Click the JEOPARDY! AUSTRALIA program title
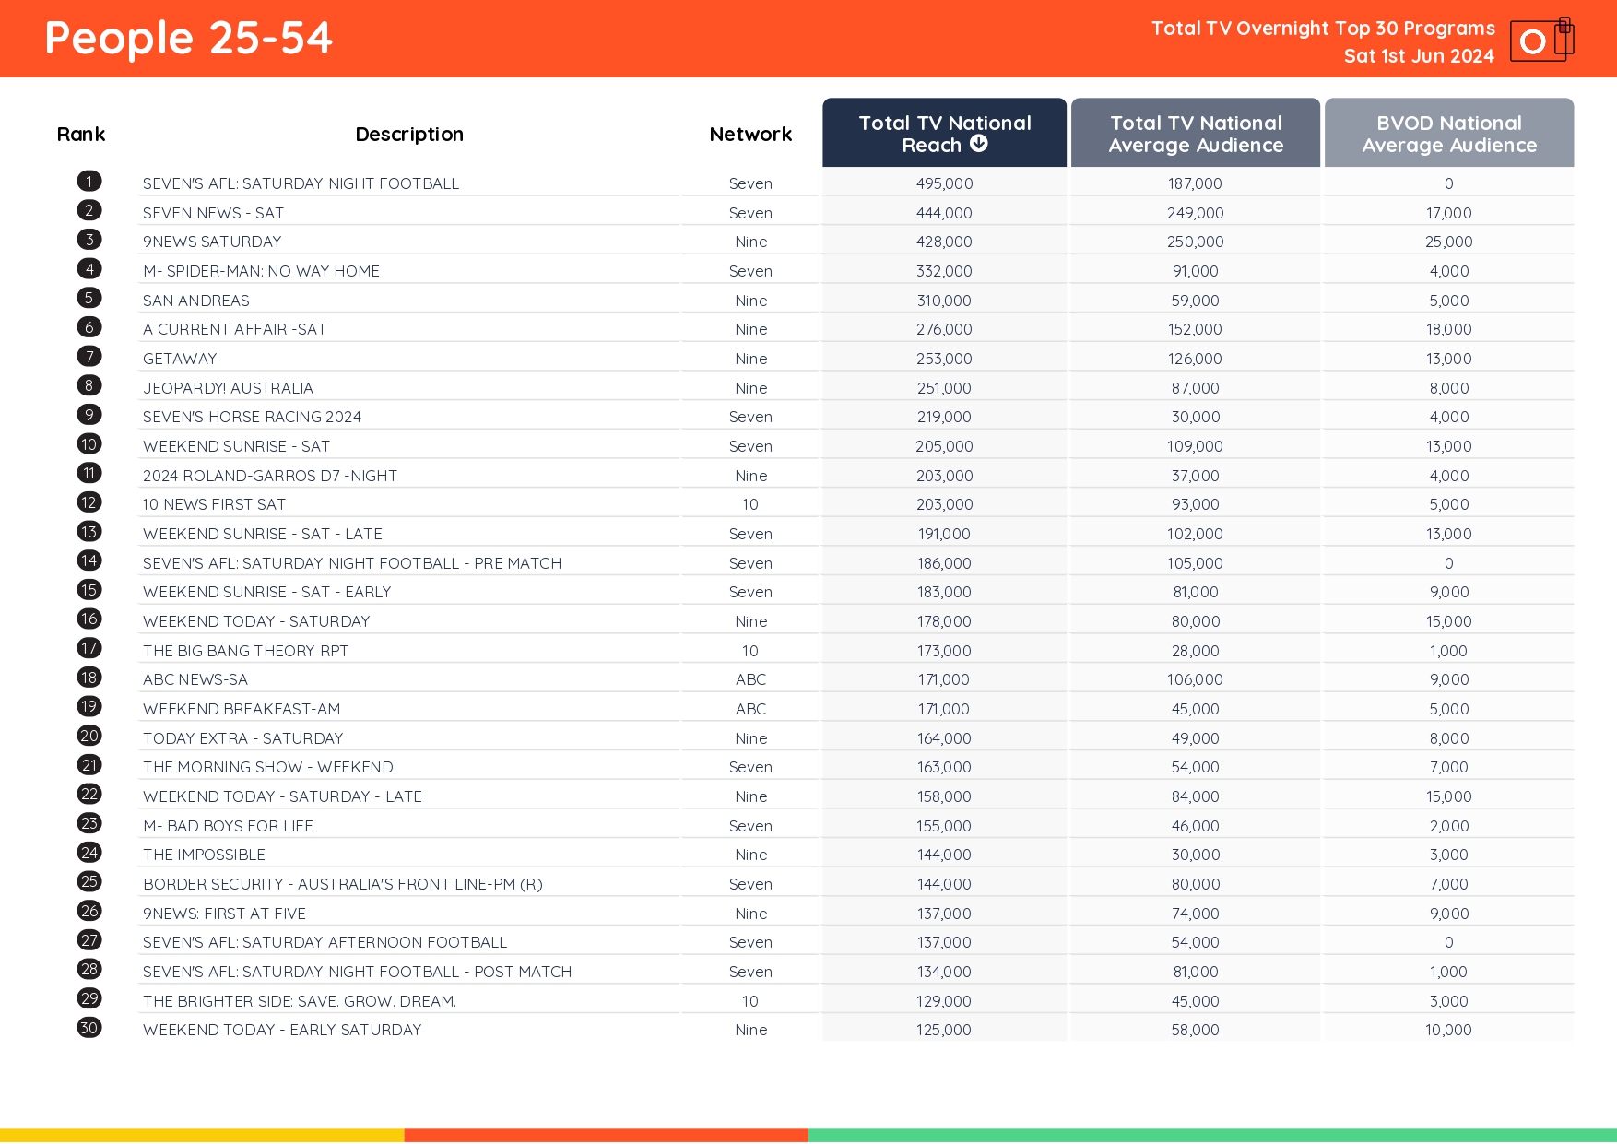The width and height of the screenshot is (1617, 1144). point(228,387)
